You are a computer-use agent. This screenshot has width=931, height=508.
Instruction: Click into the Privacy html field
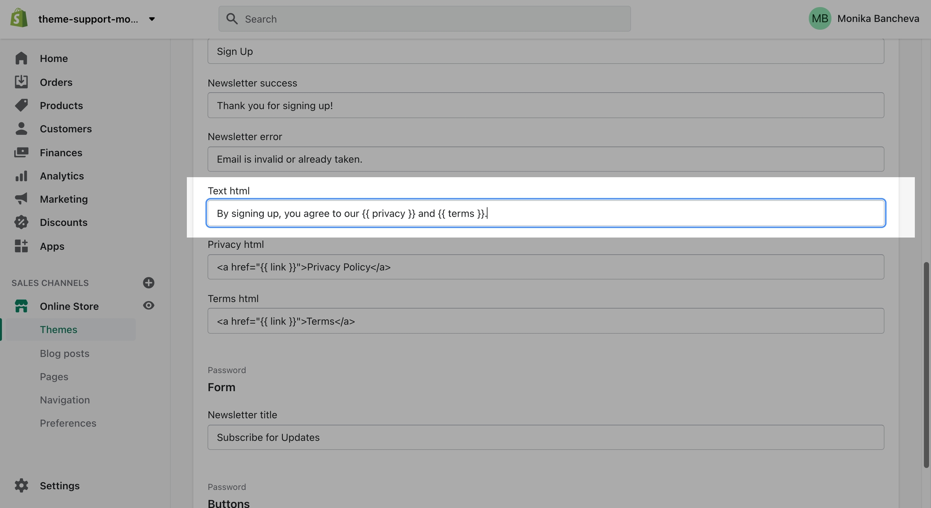tap(546, 267)
